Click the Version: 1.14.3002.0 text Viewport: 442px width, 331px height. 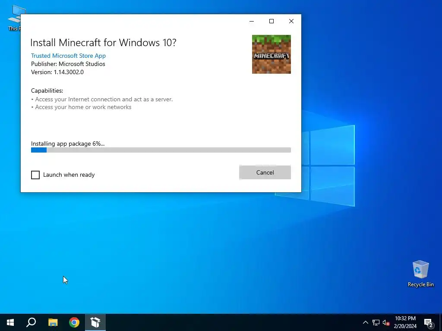click(57, 72)
